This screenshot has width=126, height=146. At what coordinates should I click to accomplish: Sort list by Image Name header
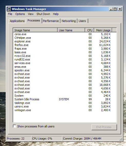pyautogui.click(x=35, y=30)
